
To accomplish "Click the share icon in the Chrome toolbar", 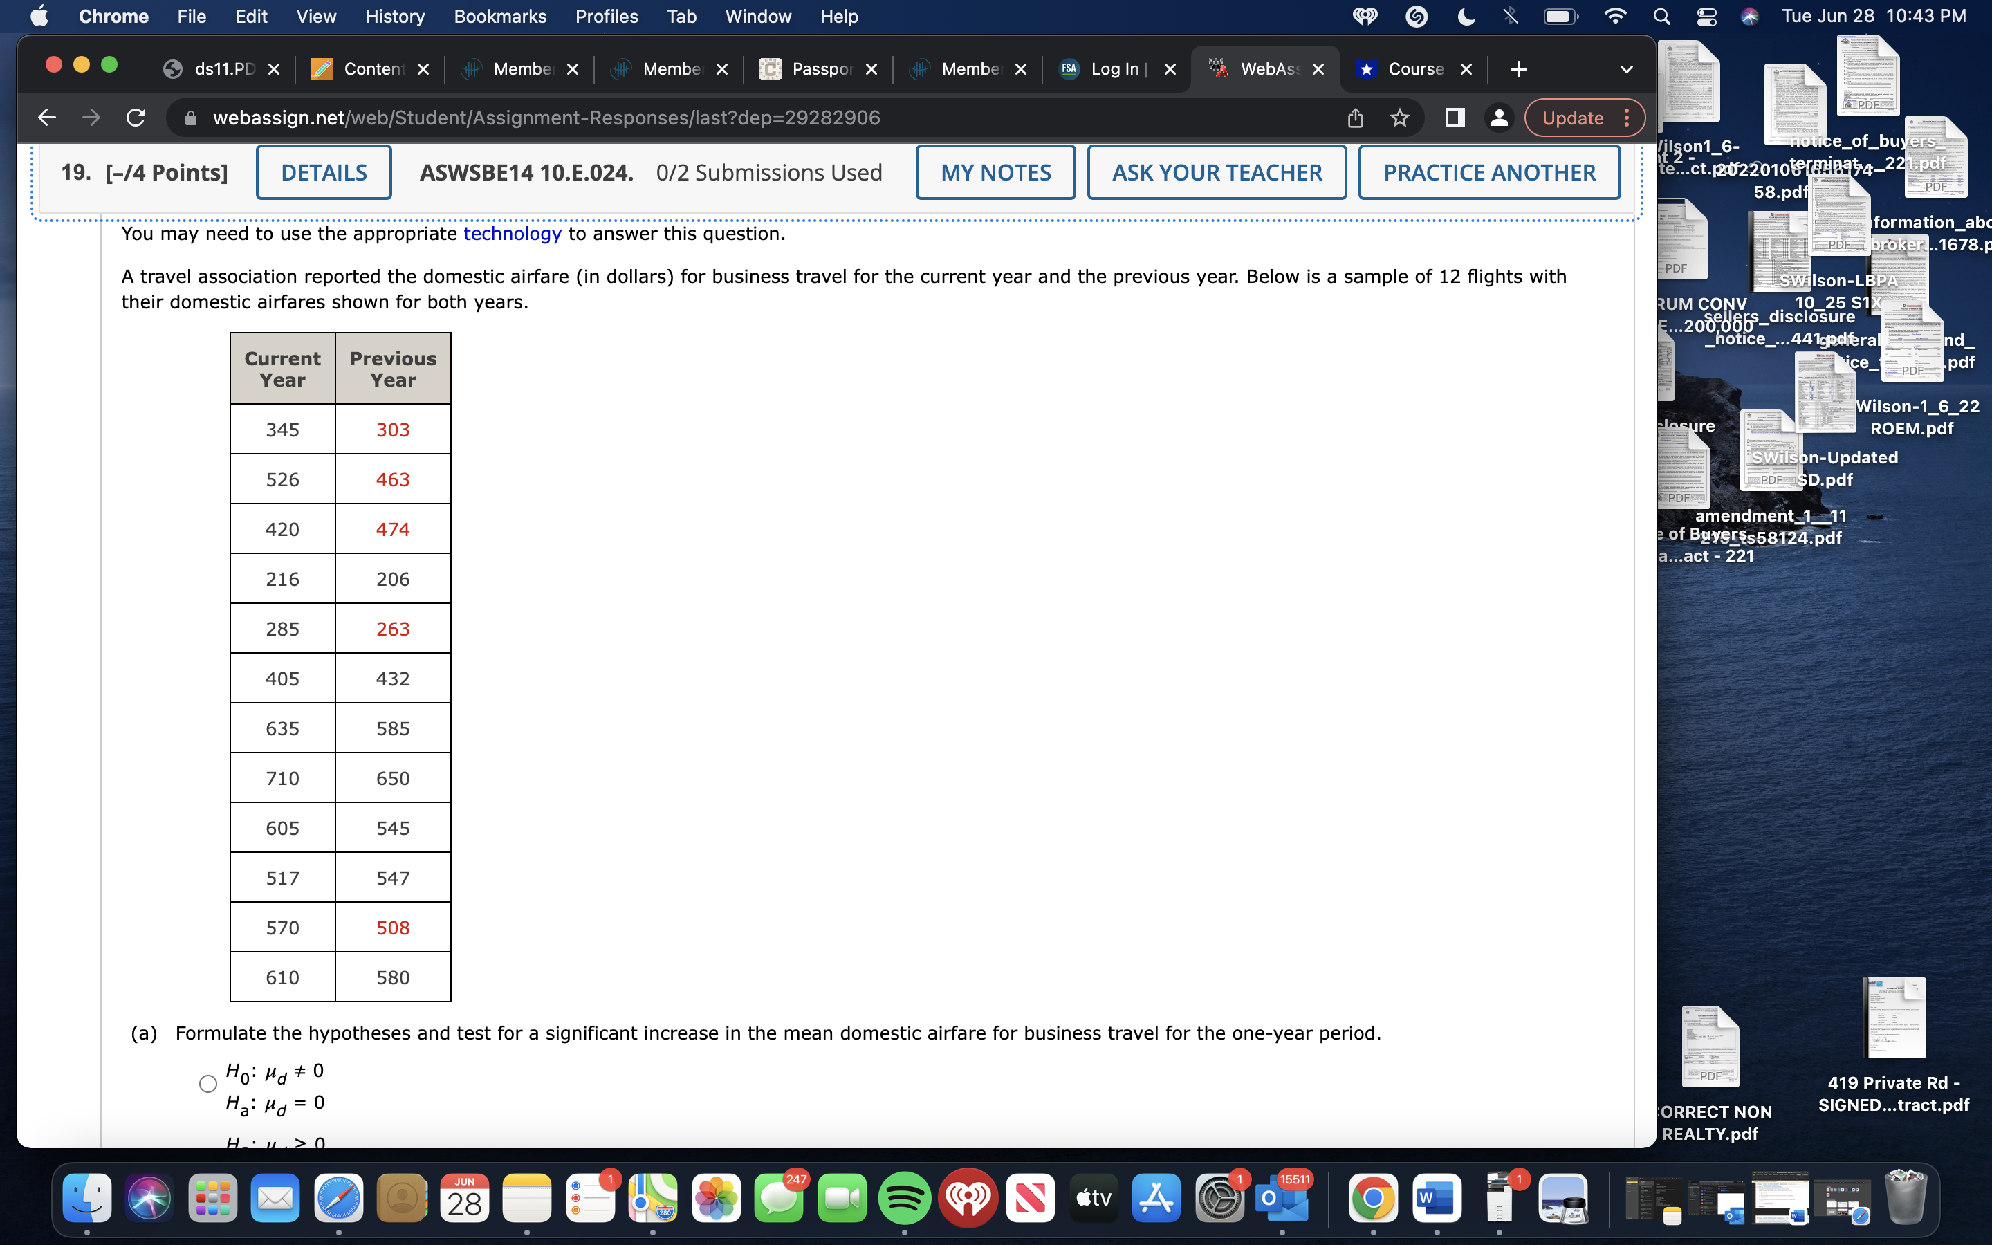I will (1355, 118).
